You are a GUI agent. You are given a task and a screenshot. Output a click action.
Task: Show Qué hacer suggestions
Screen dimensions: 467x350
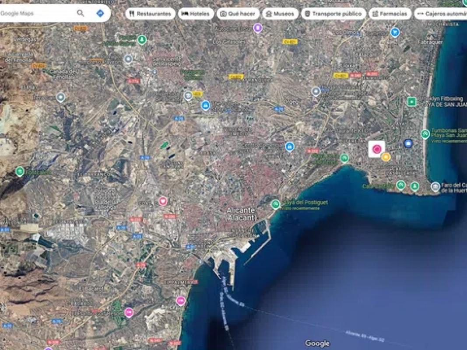(238, 14)
